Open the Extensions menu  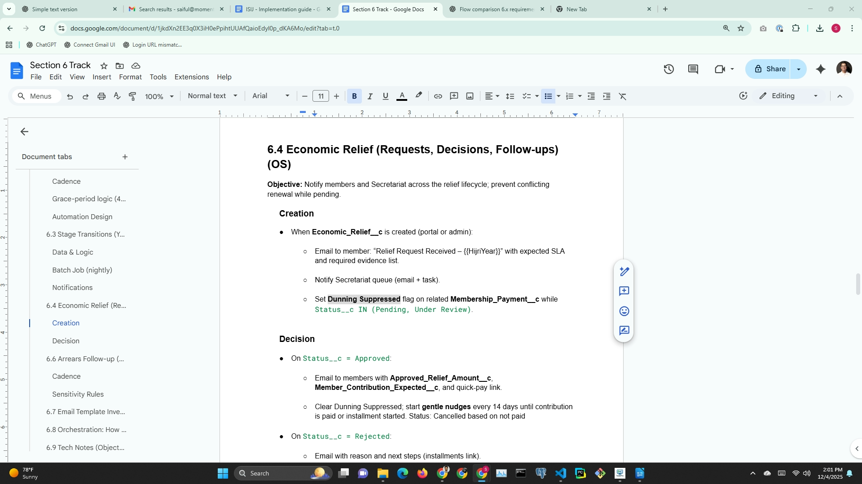(191, 77)
